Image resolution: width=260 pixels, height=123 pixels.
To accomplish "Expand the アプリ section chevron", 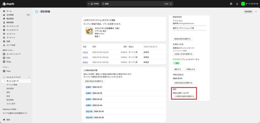I will (x=9, y=67).
